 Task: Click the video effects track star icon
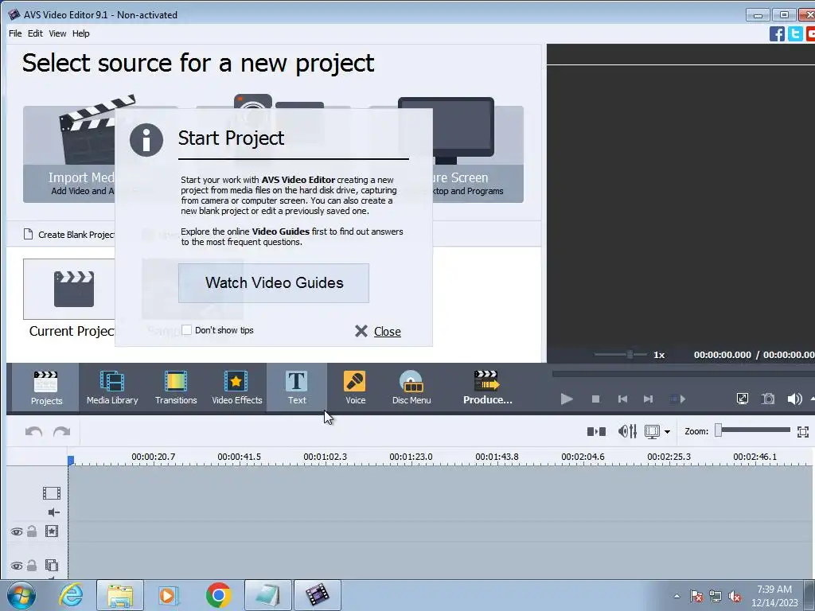[52, 531]
